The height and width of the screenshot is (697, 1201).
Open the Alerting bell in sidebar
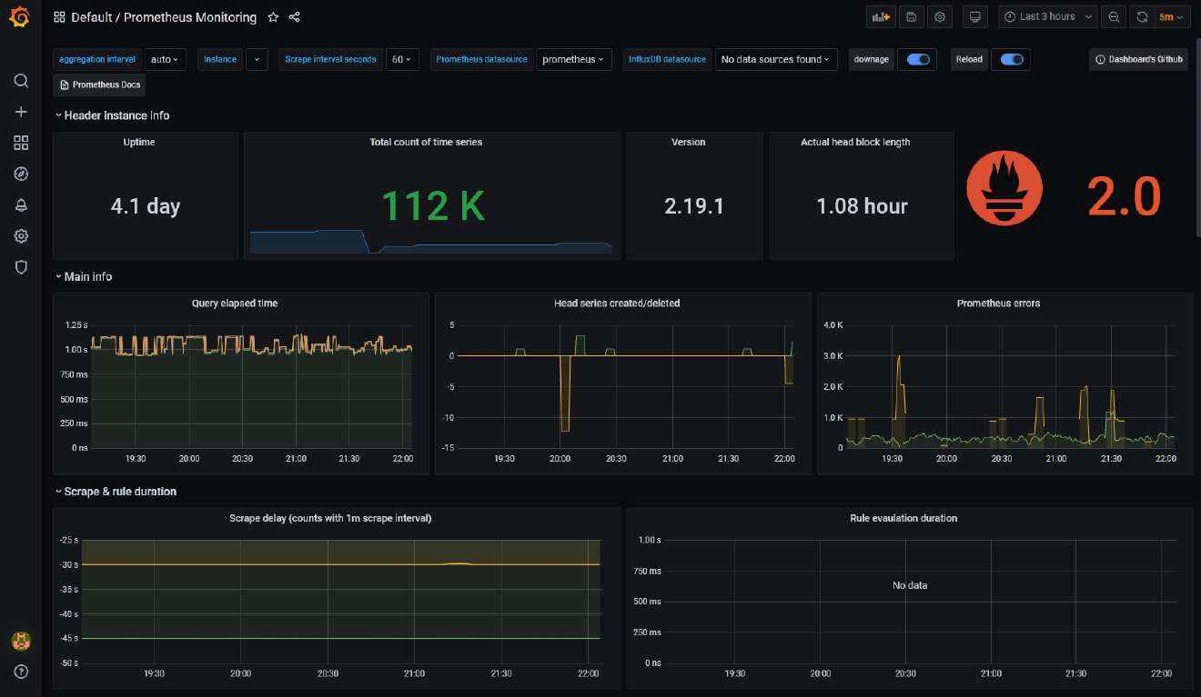point(21,204)
